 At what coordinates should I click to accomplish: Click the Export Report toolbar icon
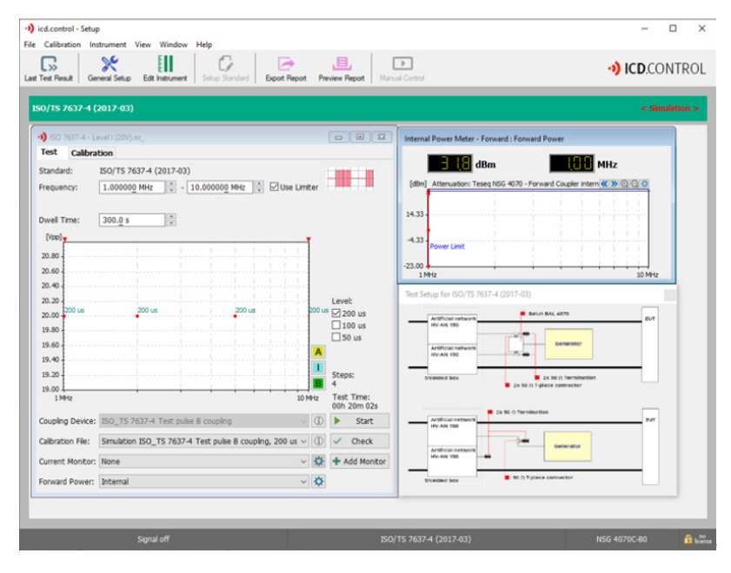tap(286, 69)
